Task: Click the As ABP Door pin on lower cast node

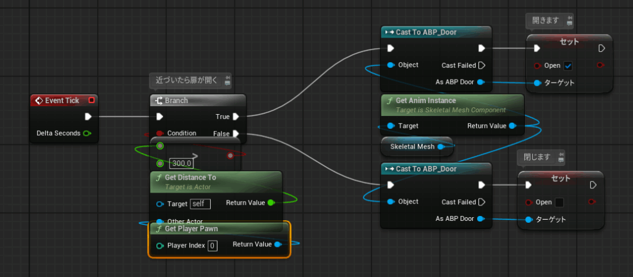Action: pyautogui.click(x=480, y=218)
